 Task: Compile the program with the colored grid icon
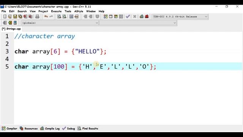click(x=106, y=16)
